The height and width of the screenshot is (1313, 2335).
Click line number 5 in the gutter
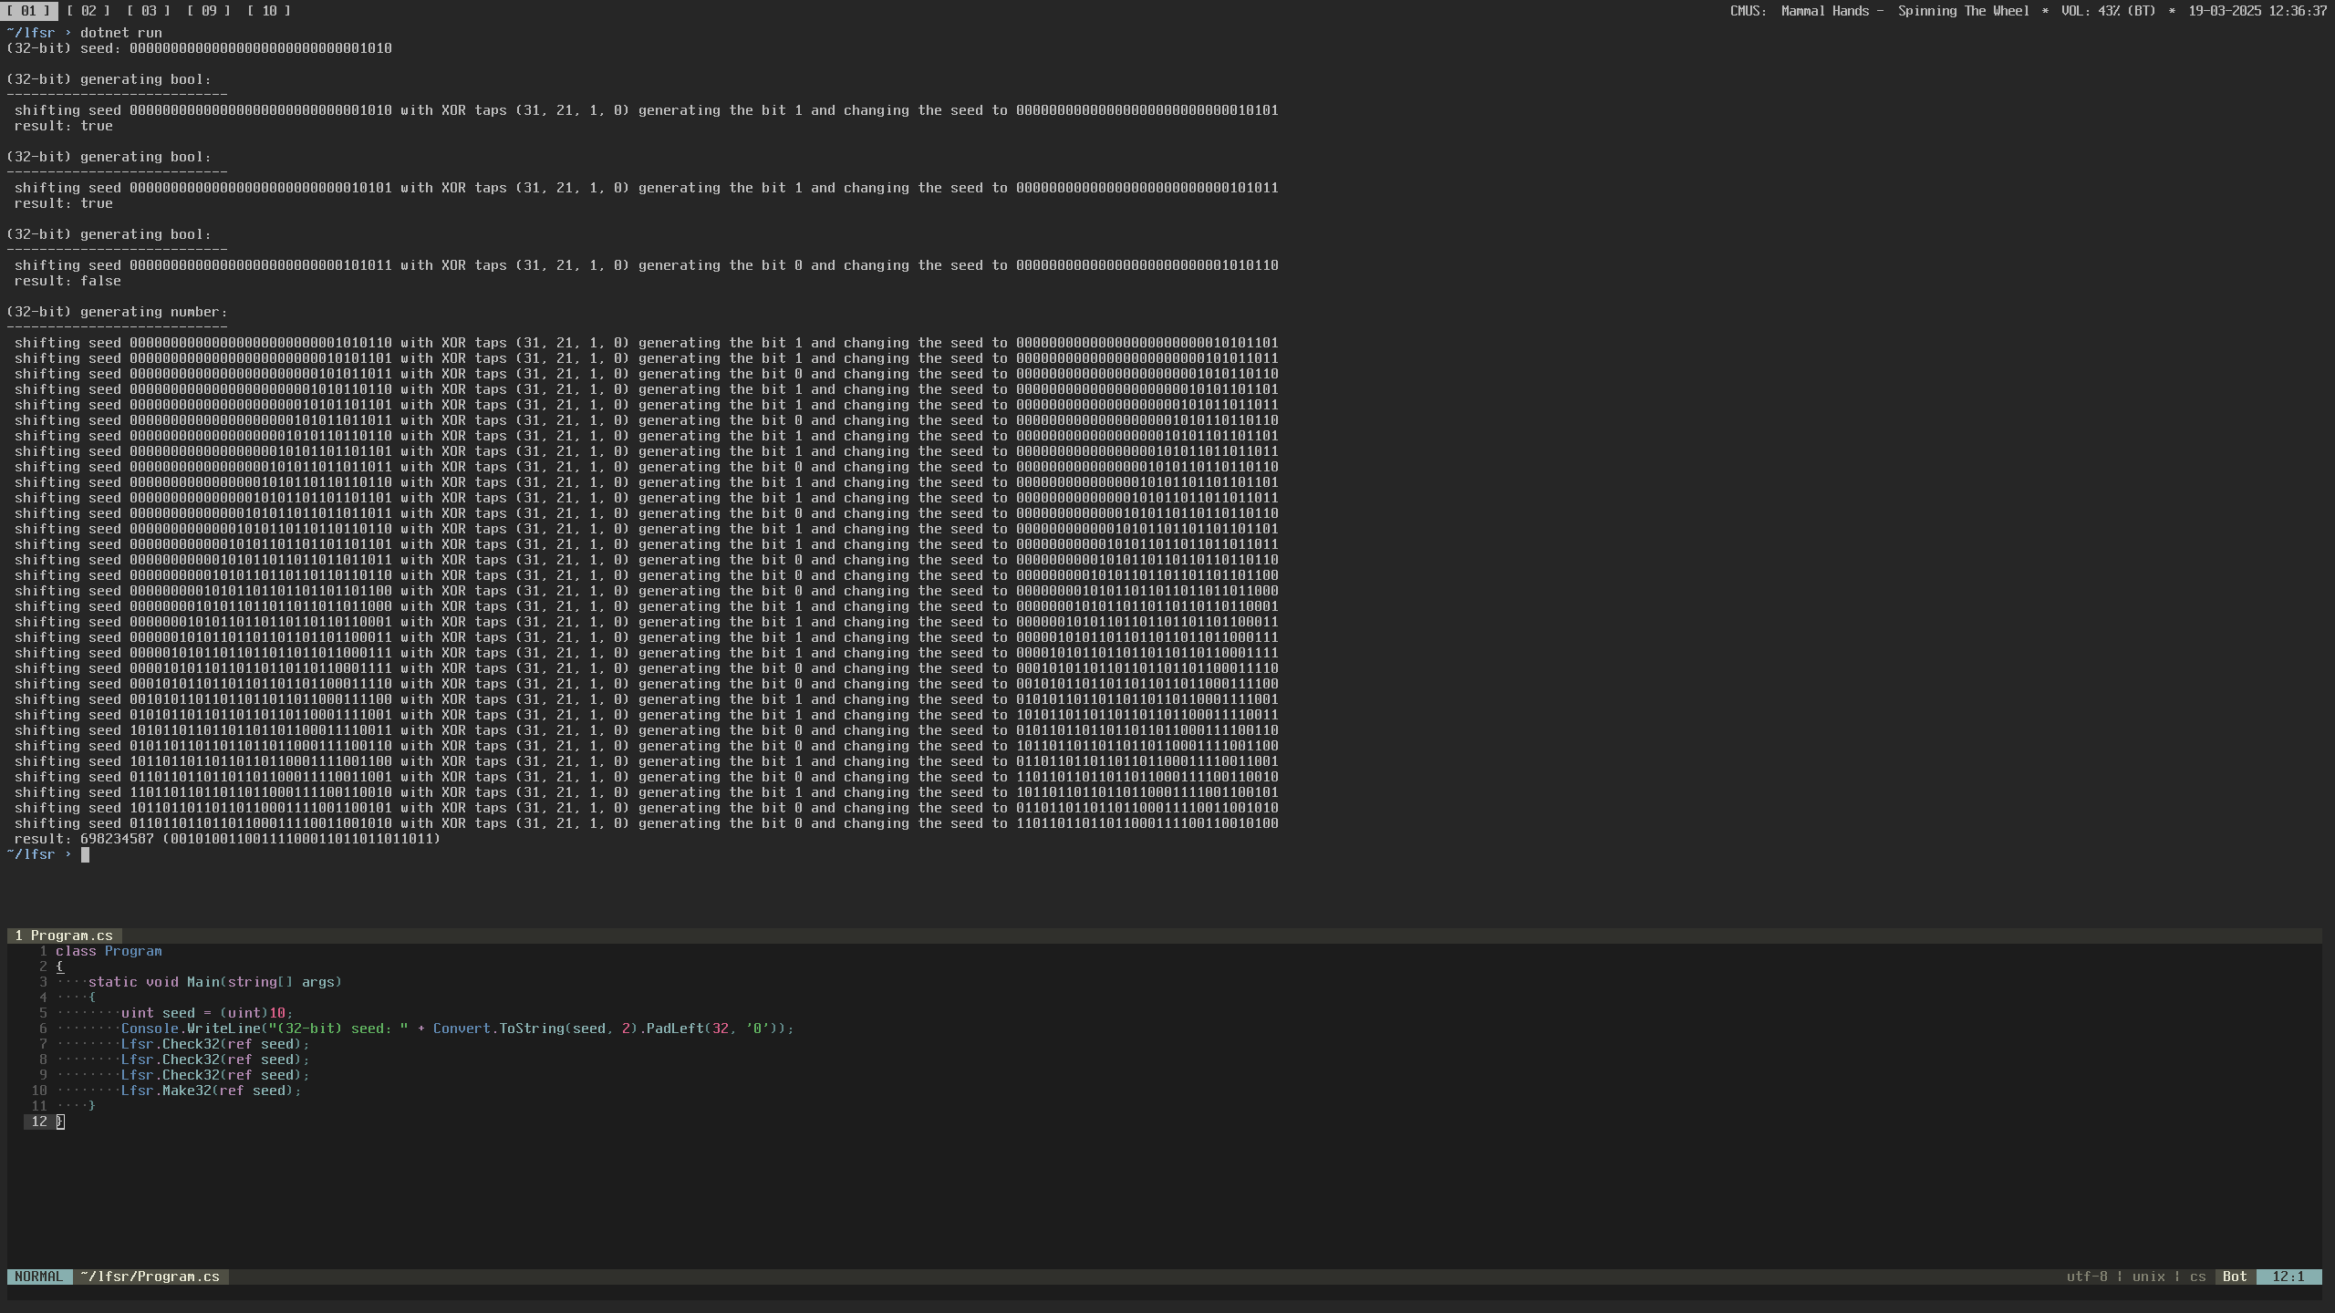coord(43,1013)
